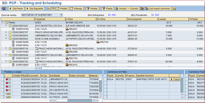Select the row marker for truck RE0758

(x=105, y=79)
